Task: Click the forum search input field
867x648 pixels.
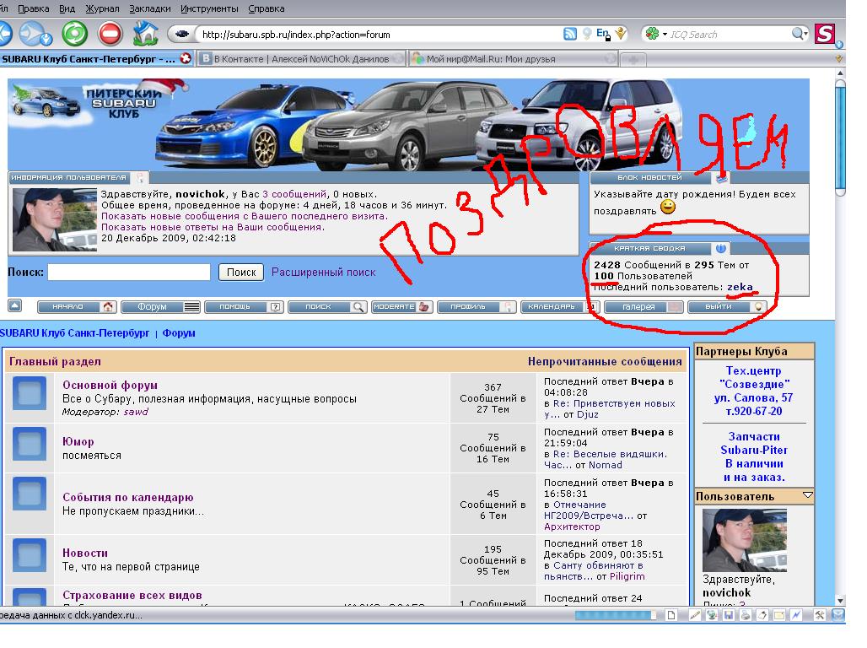Action: click(129, 273)
